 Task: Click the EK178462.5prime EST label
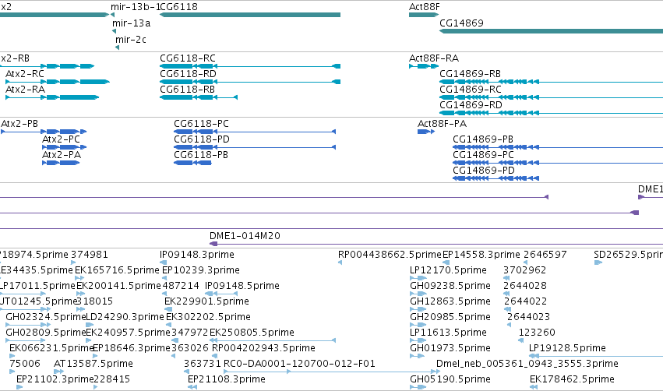[x=572, y=380]
